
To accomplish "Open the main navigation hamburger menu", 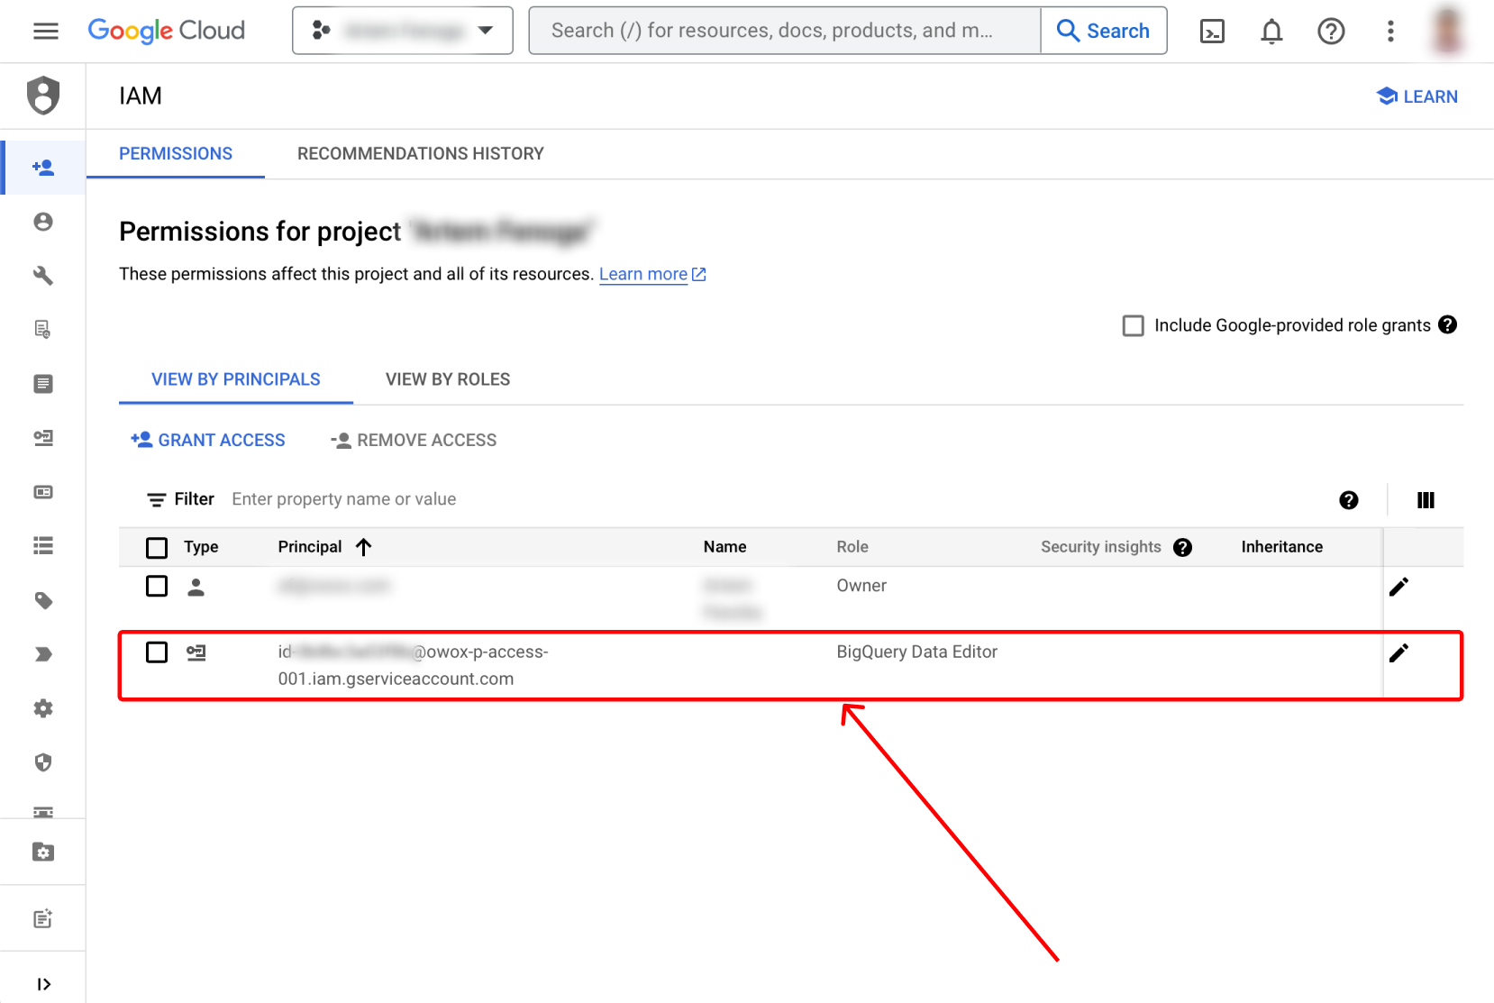I will click(x=45, y=32).
